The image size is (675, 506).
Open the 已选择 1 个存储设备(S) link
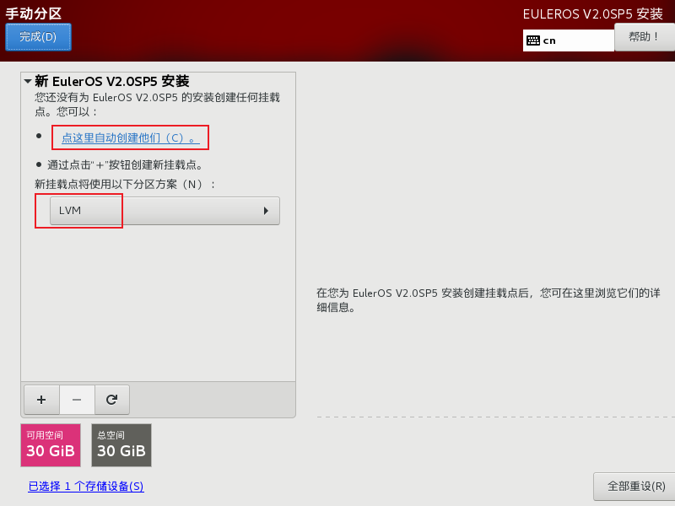point(86,487)
